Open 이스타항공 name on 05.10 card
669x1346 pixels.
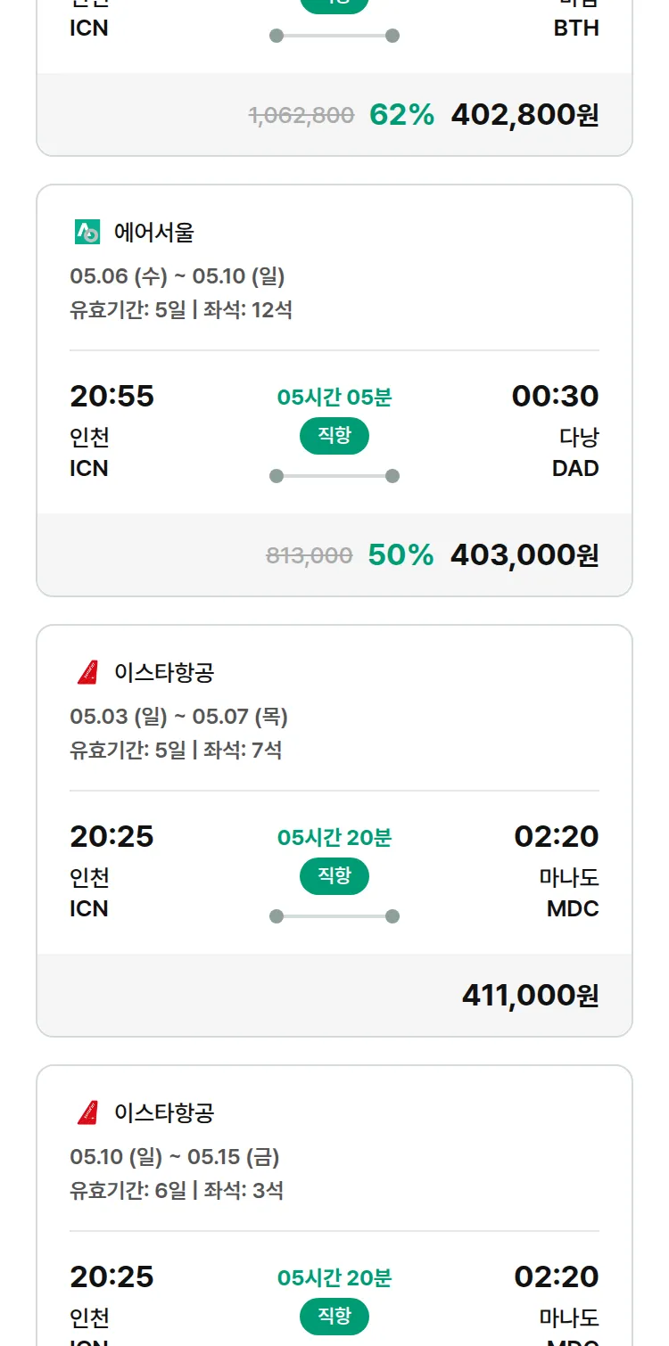pyautogui.click(x=164, y=1112)
